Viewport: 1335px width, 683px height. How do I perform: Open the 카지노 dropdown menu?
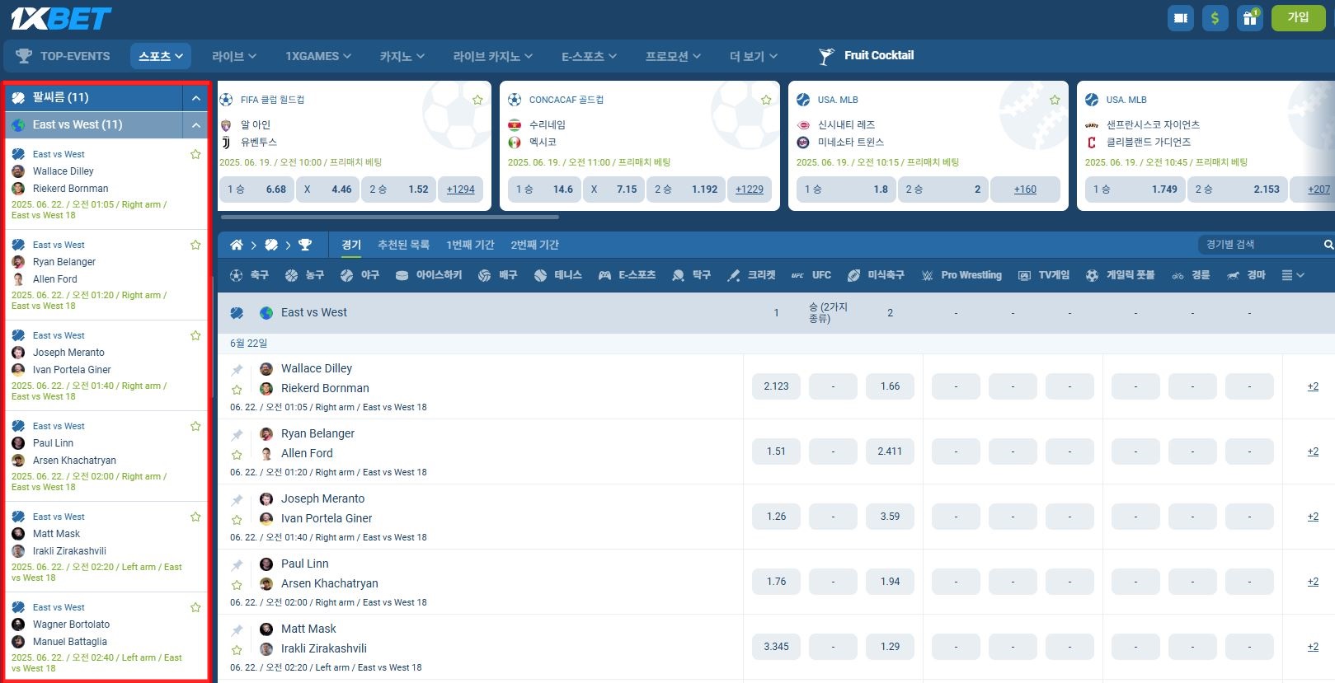[x=402, y=56]
